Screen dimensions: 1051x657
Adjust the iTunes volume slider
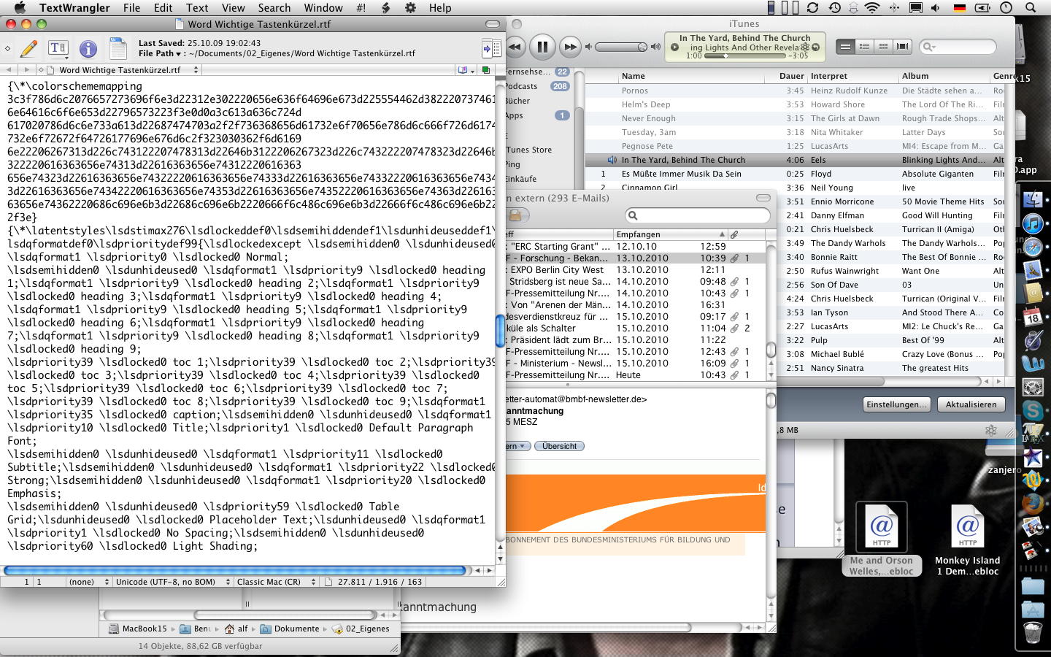coord(620,47)
